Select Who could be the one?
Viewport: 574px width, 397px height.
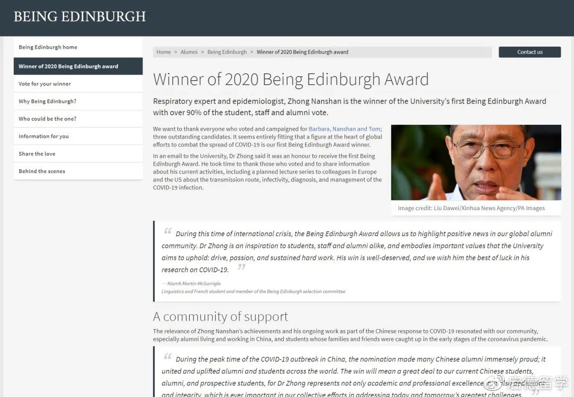[47, 119]
